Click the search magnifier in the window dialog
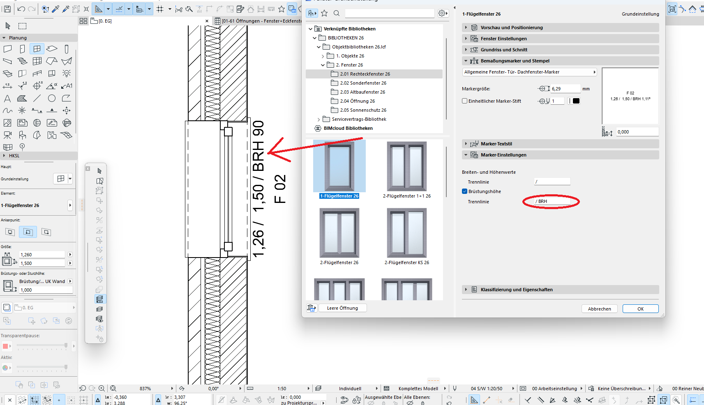Viewport: 704px width, 405px height. pos(337,13)
